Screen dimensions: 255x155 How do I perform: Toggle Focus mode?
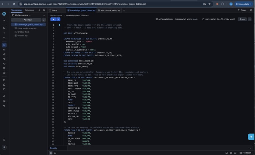point(242,10)
